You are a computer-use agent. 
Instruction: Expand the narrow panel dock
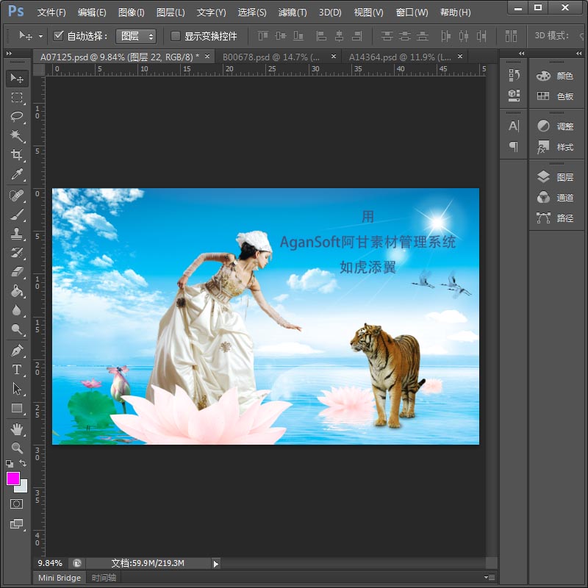521,53
